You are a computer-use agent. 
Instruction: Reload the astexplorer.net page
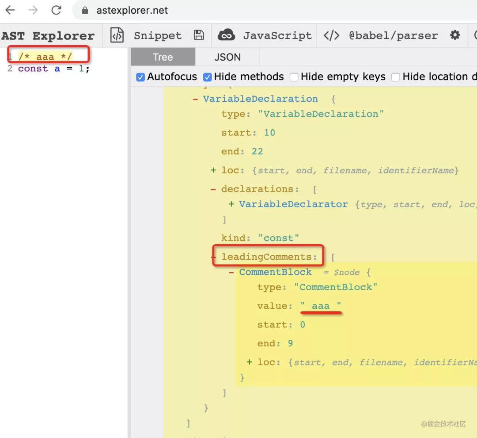tap(56, 10)
